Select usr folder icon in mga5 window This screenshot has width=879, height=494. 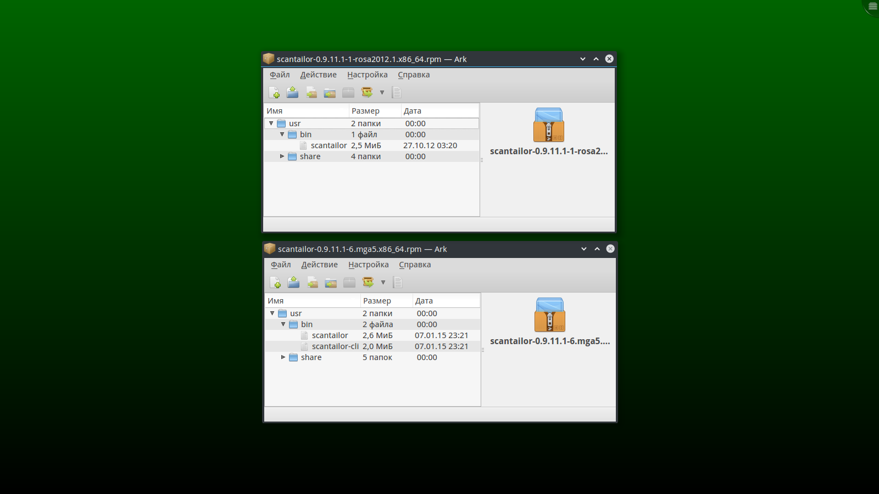point(282,313)
